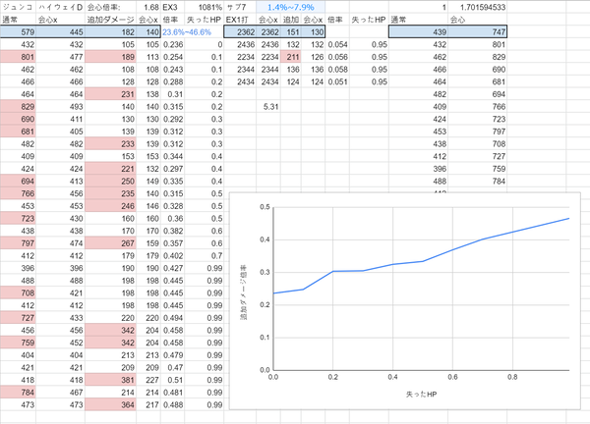Click the highlighted cell with value 747
The image size is (590, 424).
click(478, 32)
